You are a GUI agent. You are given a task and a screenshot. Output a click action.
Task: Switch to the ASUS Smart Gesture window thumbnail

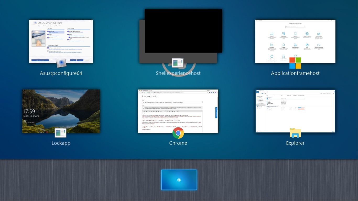pos(61,41)
